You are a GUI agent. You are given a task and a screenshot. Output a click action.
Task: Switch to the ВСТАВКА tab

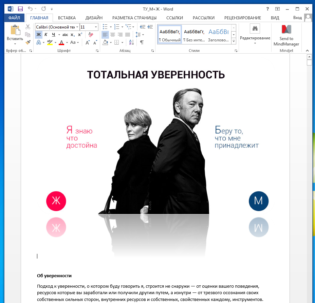67,18
